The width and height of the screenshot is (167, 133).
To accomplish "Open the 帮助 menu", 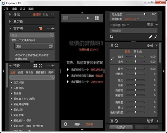I will (31, 9).
